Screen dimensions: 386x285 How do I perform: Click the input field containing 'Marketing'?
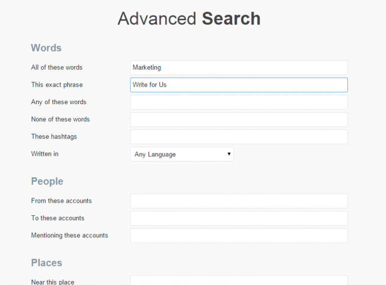pyautogui.click(x=239, y=68)
